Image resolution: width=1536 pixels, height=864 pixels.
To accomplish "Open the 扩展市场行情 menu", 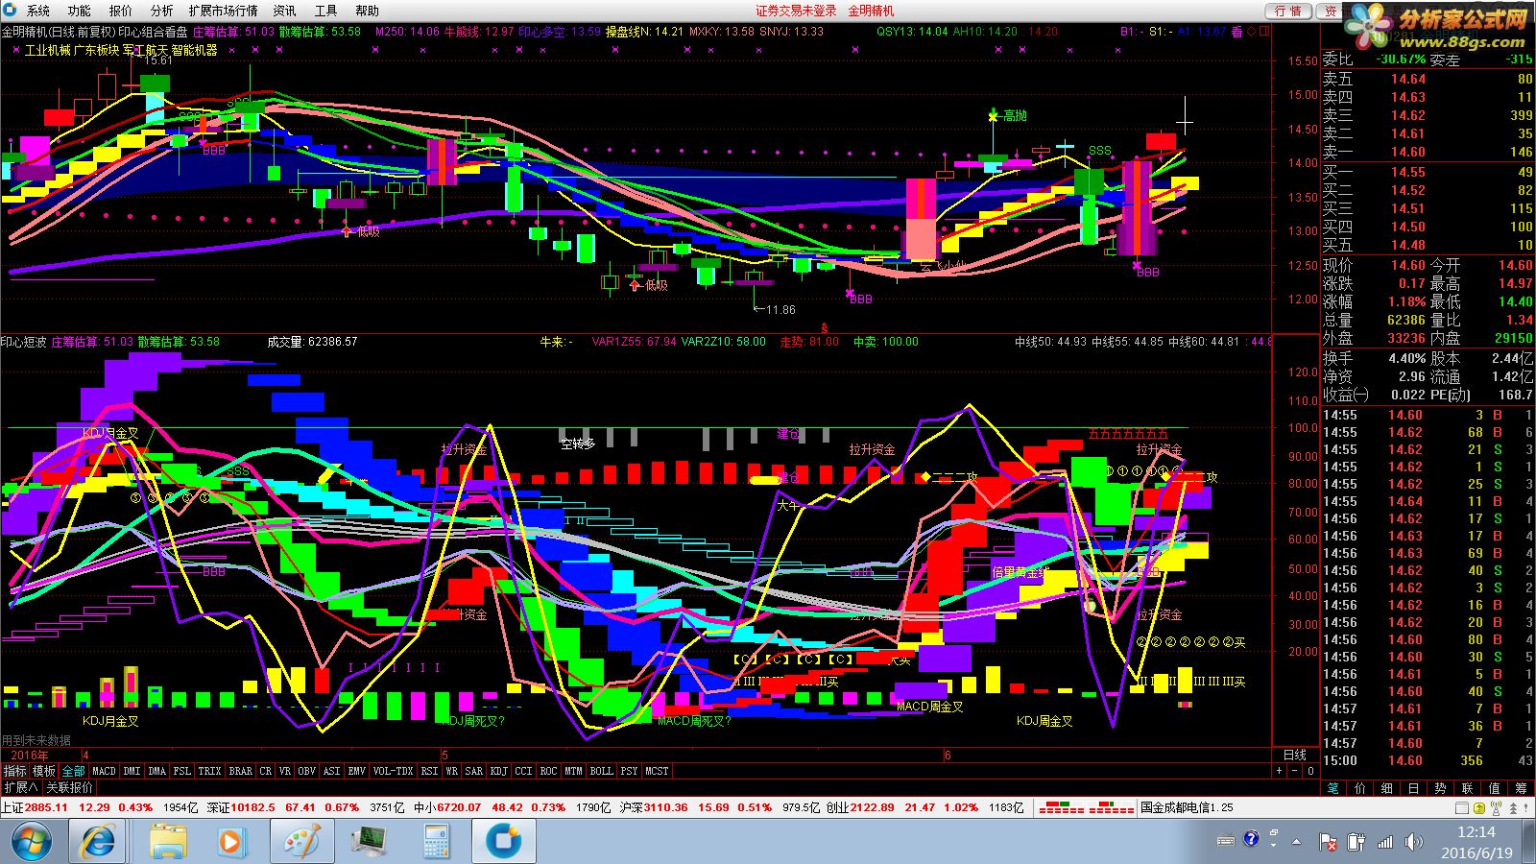I will [x=224, y=11].
